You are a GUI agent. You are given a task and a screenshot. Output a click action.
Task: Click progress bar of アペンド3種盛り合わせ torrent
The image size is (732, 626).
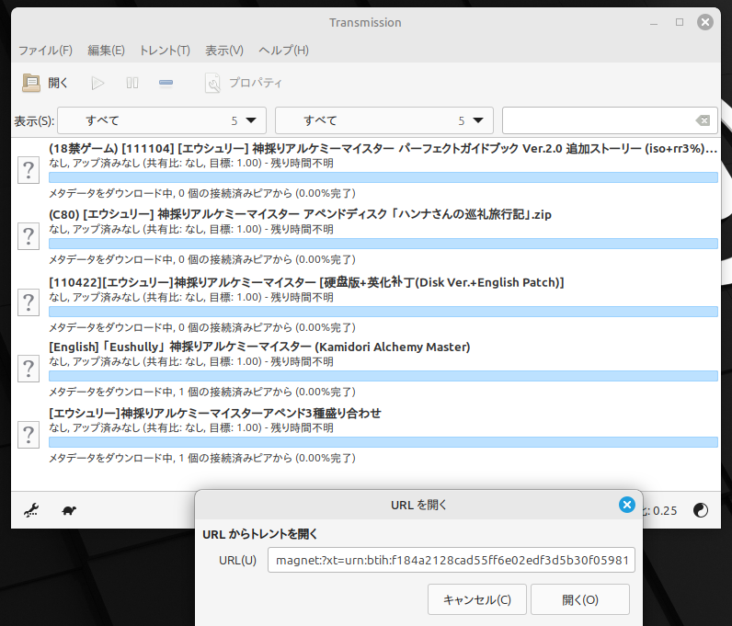[383, 442]
